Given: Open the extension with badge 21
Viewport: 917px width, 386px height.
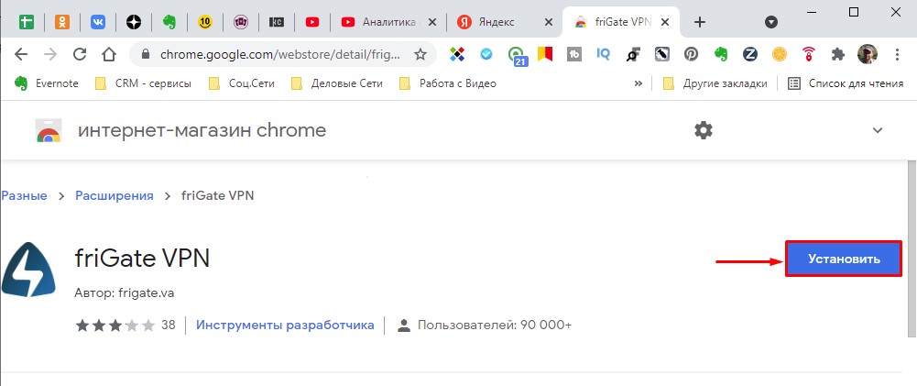Looking at the screenshot, I should click(x=517, y=56).
